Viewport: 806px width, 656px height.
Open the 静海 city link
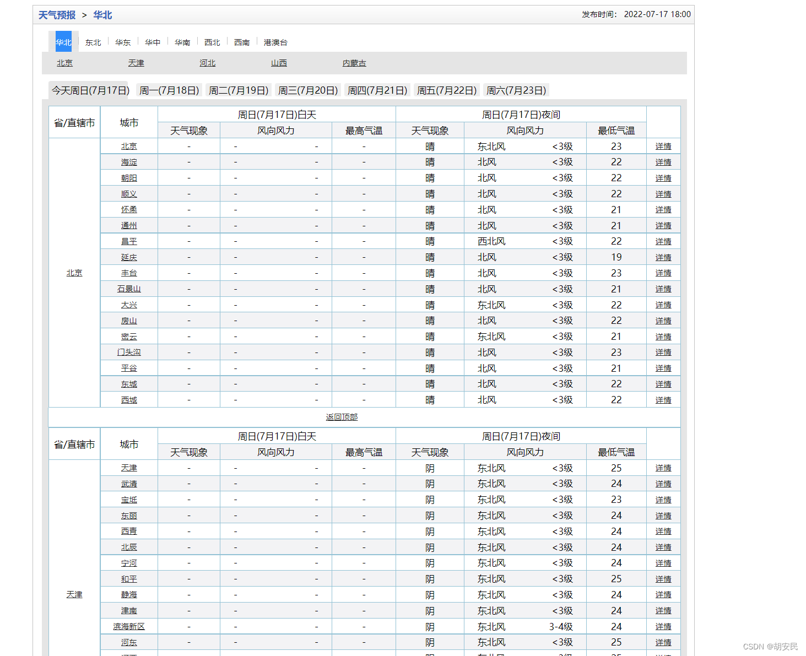129,595
